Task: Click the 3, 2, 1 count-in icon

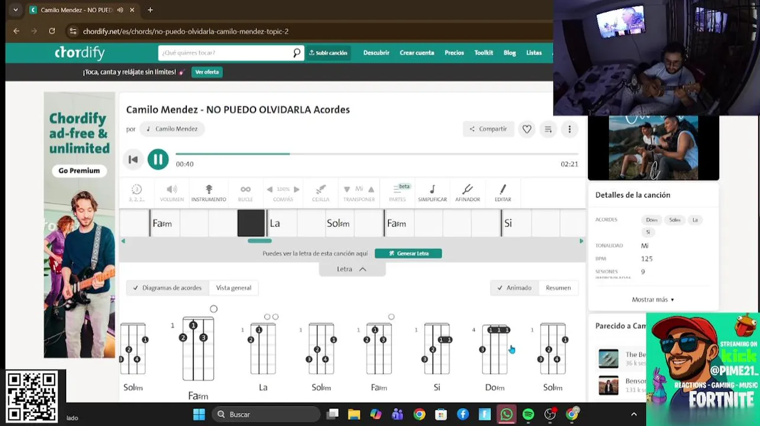Action: point(137,193)
